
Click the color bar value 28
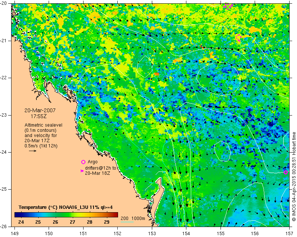(89, 222)
